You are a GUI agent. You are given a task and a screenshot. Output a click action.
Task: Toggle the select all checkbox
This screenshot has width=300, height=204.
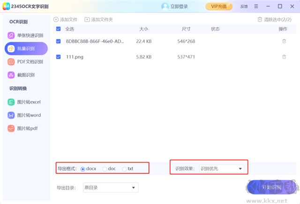pos(58,29)
